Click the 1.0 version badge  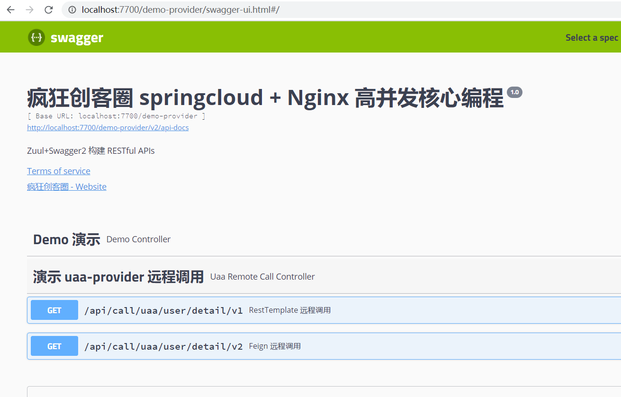(x=514, y=92)
